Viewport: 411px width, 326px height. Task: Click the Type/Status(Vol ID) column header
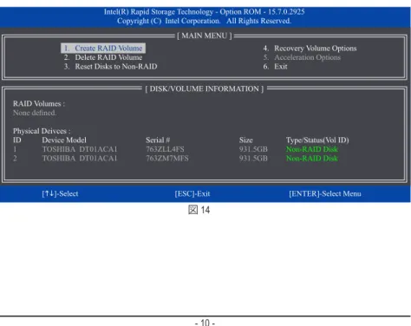coord(317,140)
